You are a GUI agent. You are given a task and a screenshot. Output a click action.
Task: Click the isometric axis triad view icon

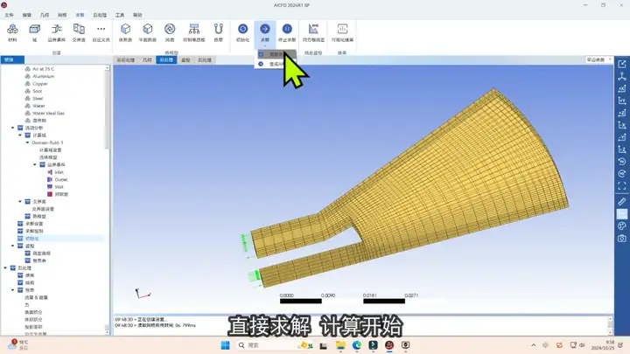[621, 76]
